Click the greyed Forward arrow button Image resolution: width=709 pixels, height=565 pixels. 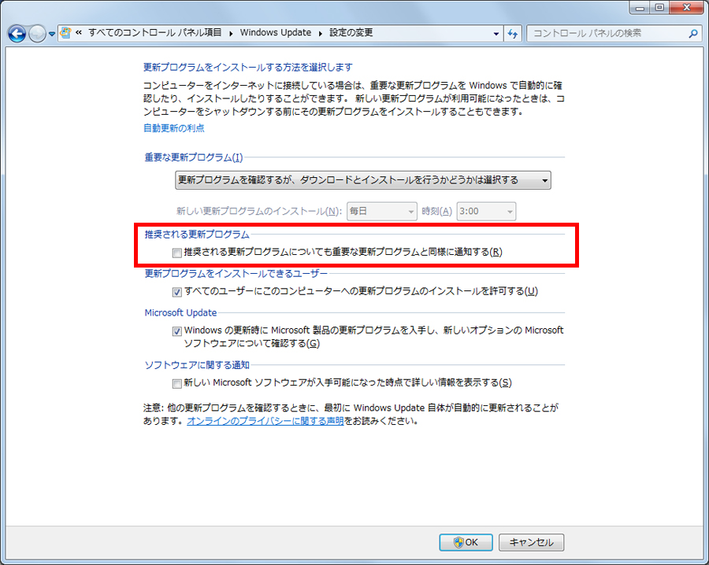pos(37,33)
